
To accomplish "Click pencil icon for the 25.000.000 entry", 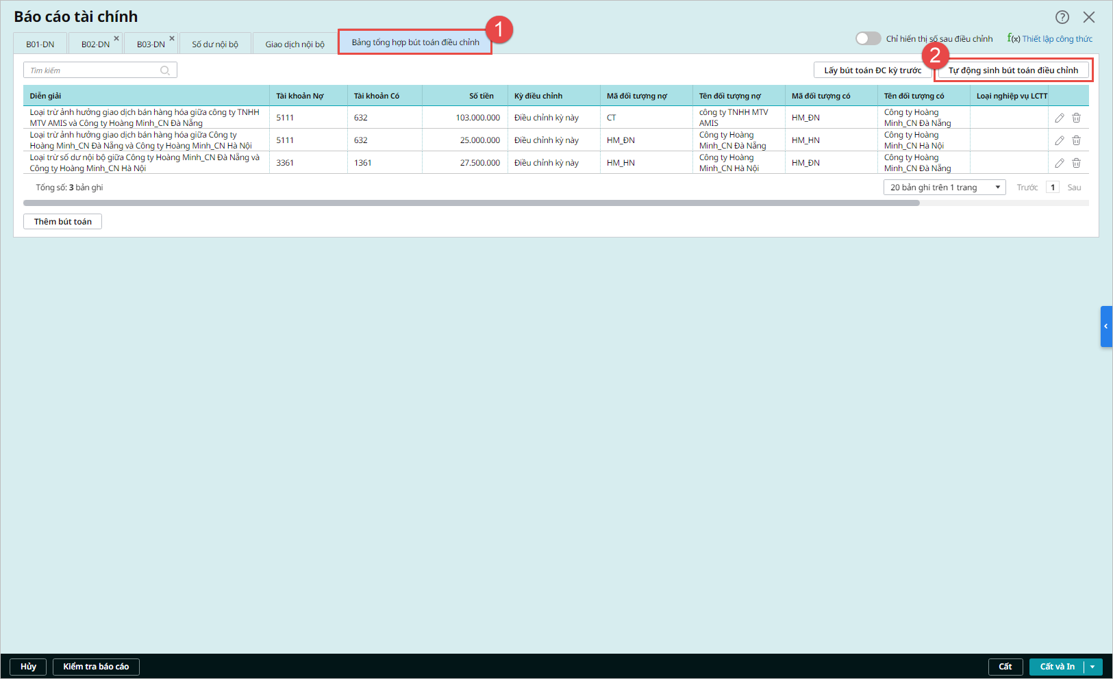I will coord(1059,140).
